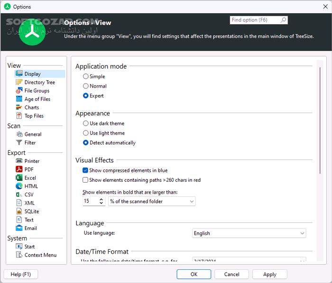Select the Normal application mode
This screenshot has height=283, width=332.
pyautogui.click(x=85, y=86)
